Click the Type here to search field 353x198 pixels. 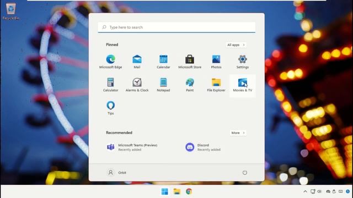(x=176, y=27)
